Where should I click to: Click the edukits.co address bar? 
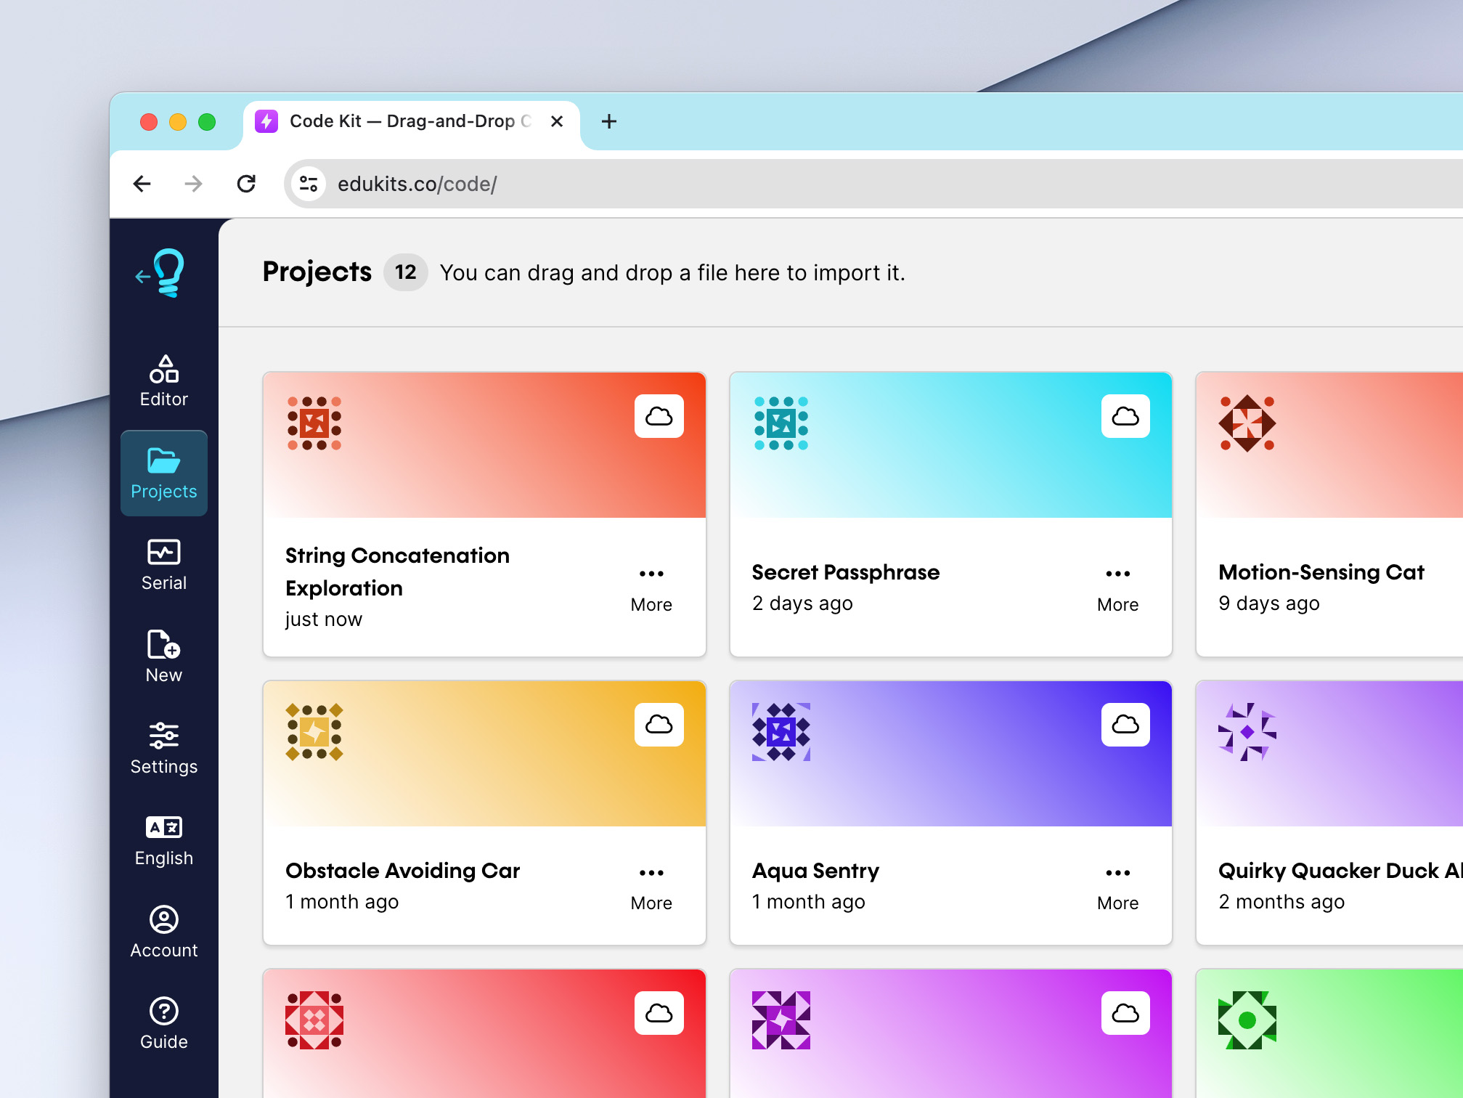[417, 184]
